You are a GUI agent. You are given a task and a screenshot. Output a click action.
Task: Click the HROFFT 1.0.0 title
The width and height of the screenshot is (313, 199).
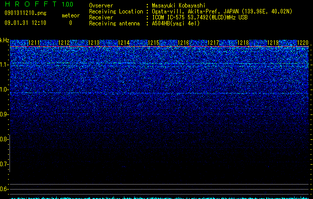39,4
